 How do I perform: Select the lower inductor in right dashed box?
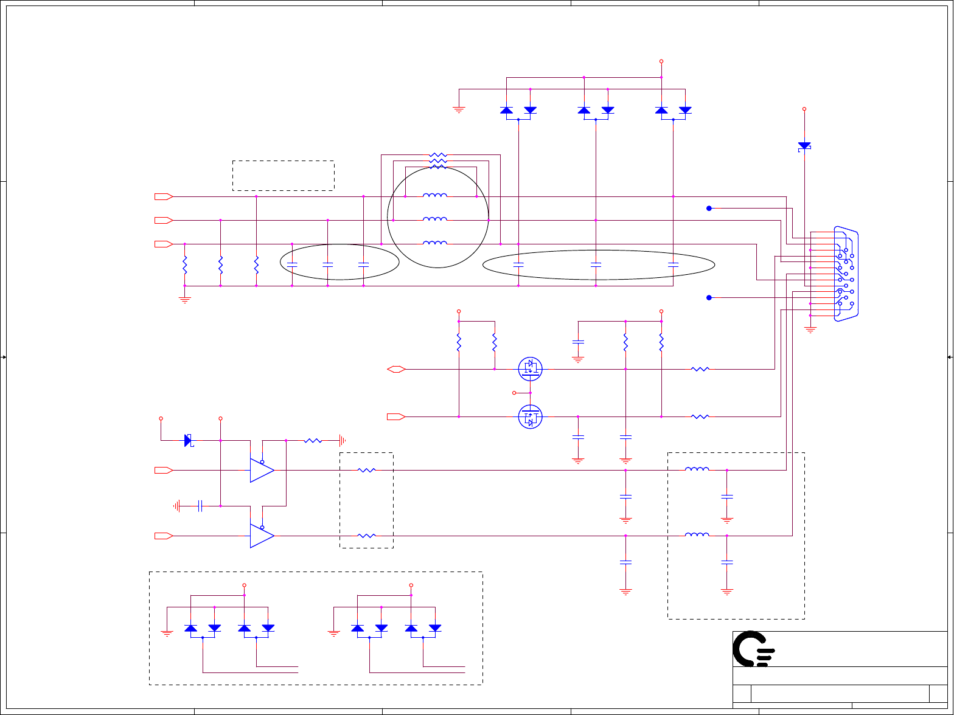[697, 534]
